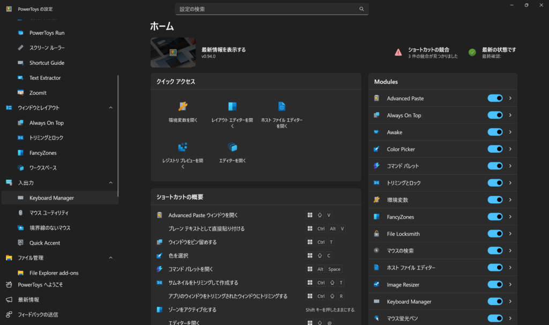Open Color Picker settings via chevron
Image resolution: width=549 pixels, height=325 pixels.
(x=510, y=149)
